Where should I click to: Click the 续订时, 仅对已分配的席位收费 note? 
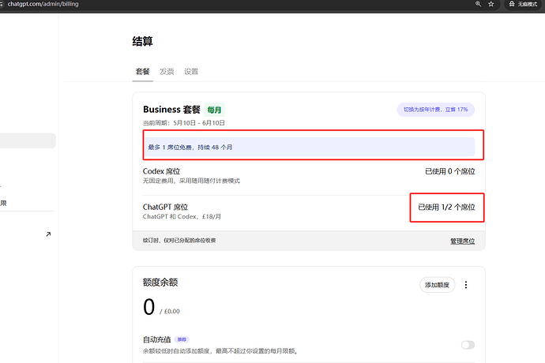click(x=179, y=241)
